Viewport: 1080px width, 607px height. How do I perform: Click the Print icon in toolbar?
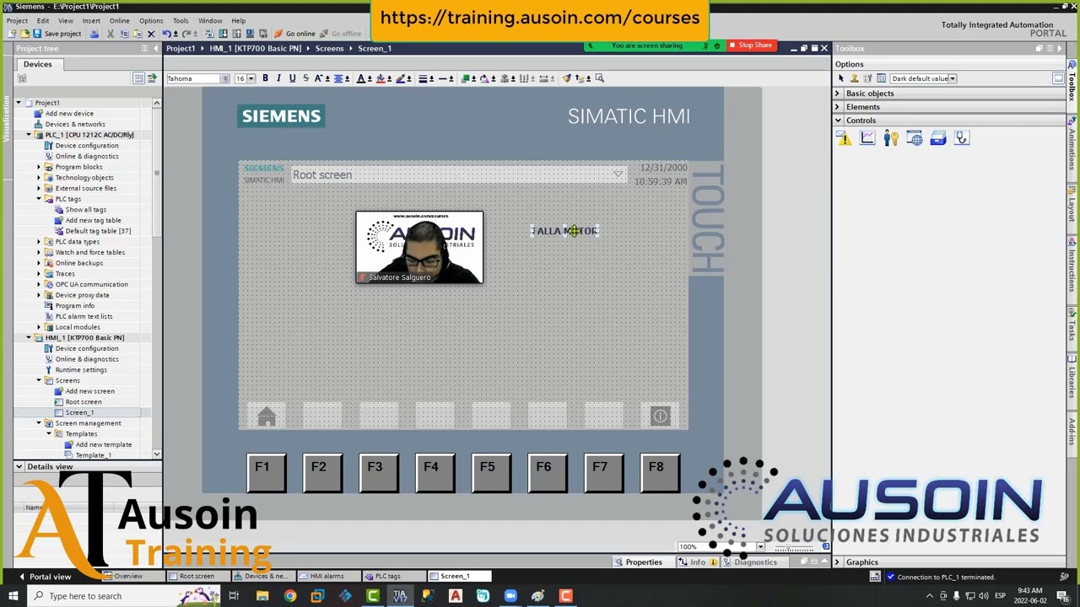coord(94,34)
